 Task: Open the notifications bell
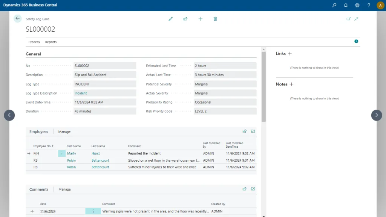346,5
